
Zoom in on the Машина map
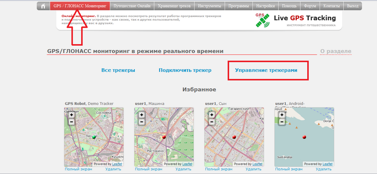click(x=142, y=115)
